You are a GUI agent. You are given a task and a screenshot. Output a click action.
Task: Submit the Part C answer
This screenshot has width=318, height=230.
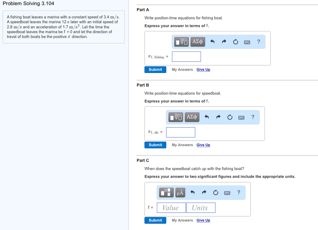click(155, 220)
